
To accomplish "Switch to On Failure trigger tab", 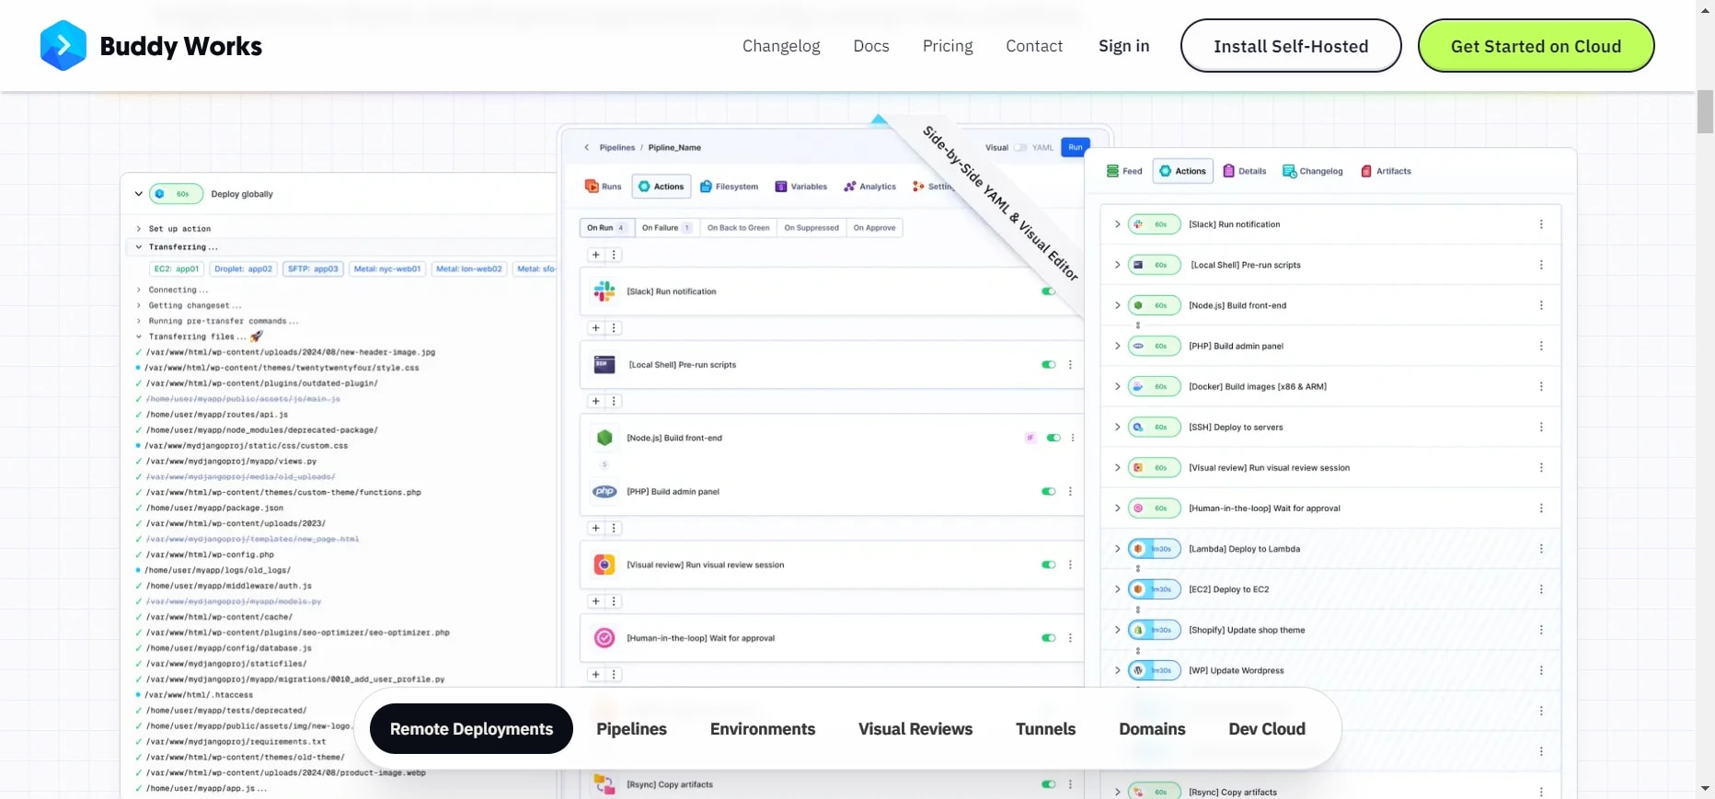I will (x=666, y=228).
